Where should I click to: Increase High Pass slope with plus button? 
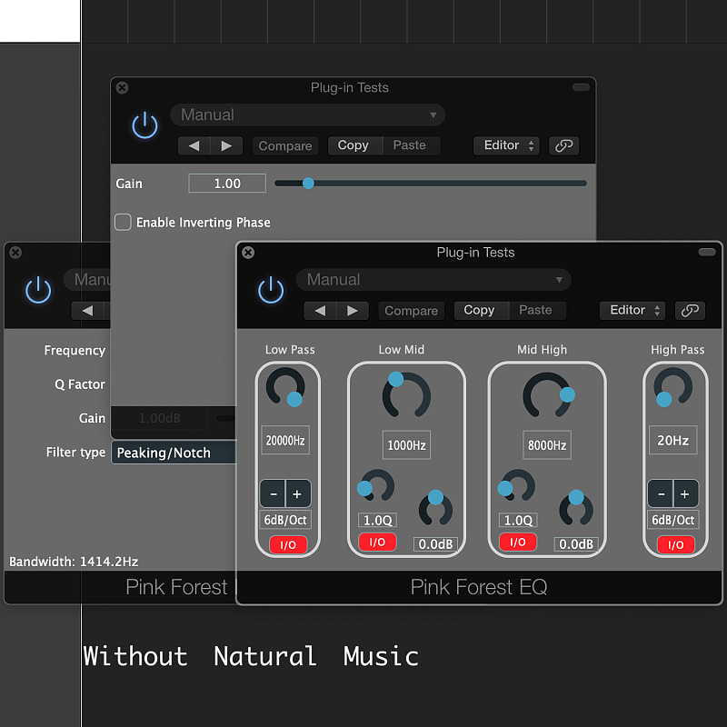coord(685,493)
